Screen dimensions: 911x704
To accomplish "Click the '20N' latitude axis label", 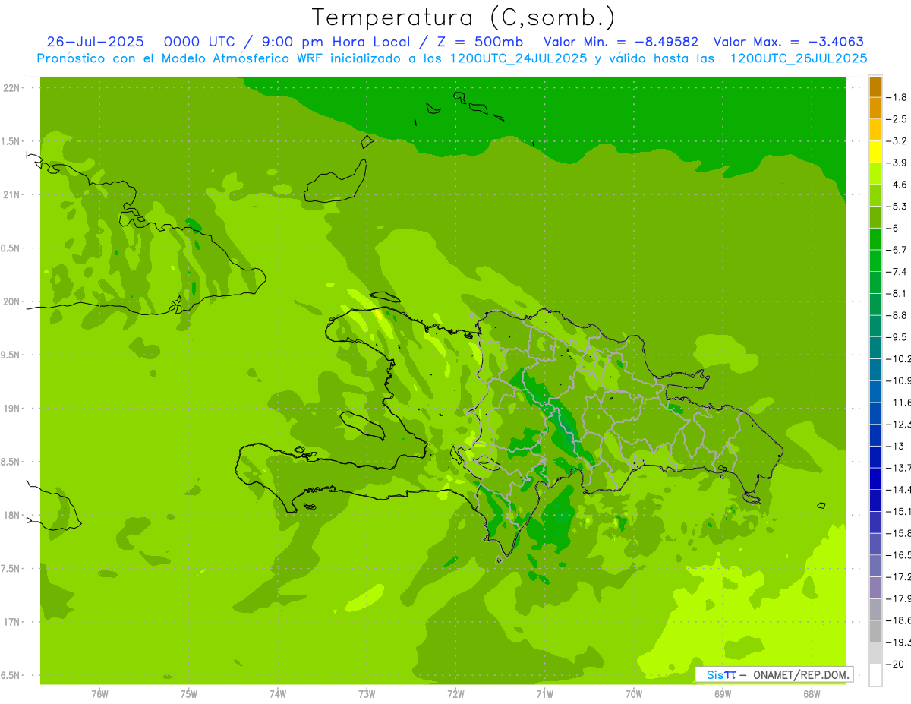I will (12, 301).
